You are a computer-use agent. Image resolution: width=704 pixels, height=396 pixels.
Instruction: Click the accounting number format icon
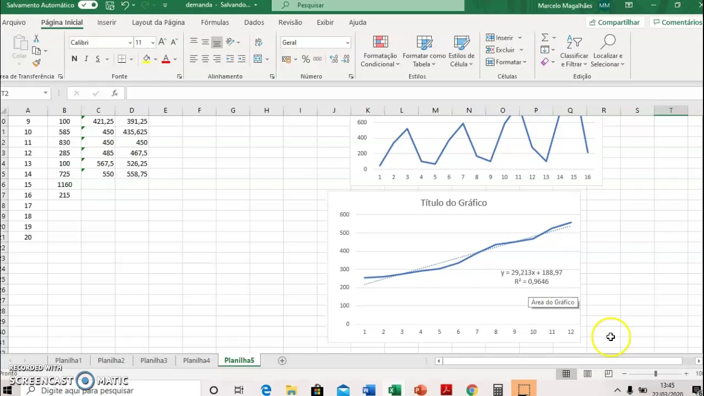(x=286, y=59)
